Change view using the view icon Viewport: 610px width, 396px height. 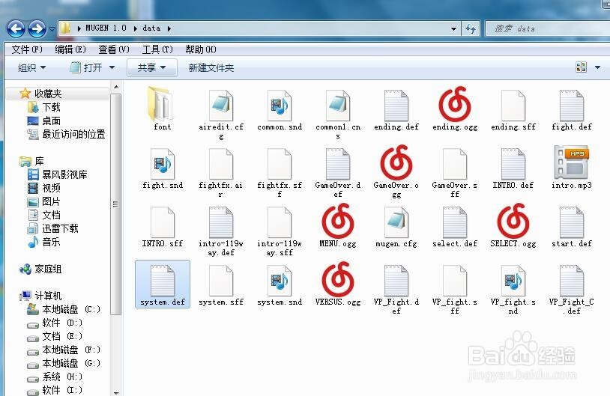(x=582, y=67)
